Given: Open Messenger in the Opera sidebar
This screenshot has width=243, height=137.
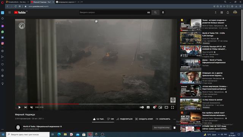Looking at the screenshot, I should (x=3, y=26).
